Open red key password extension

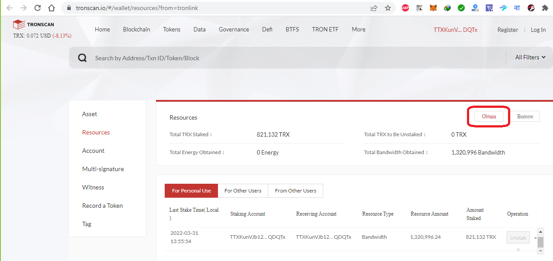(531, 8)
